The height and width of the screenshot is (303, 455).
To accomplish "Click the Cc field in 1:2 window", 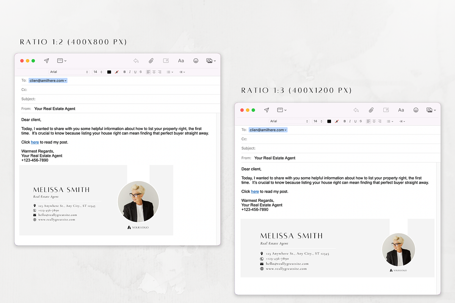I will tap(121, 90).
